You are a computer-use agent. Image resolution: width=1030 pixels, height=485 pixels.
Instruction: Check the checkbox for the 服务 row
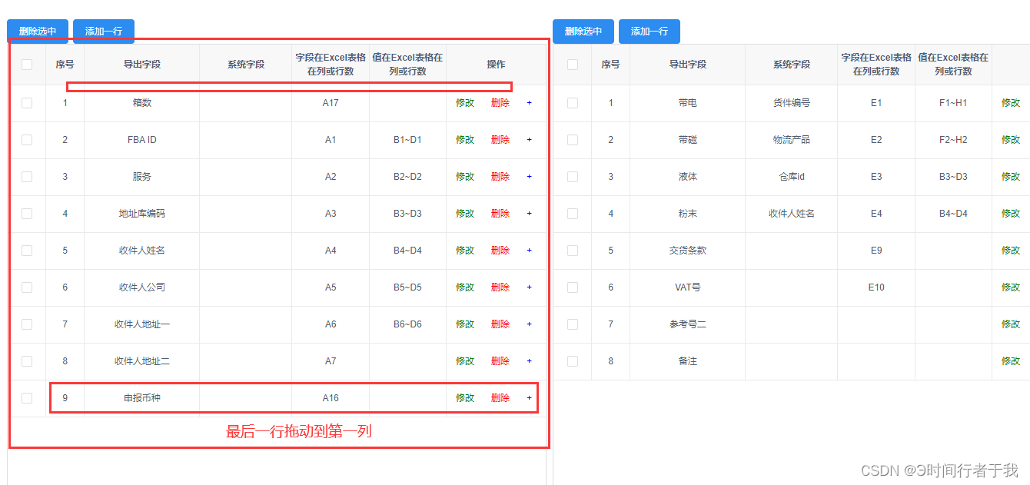[28, 176]
